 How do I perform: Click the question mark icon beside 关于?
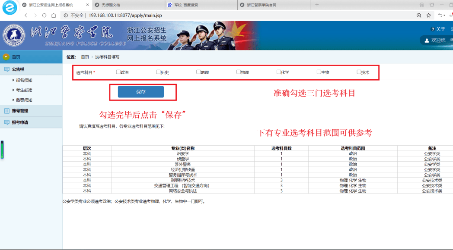point(432,29)
